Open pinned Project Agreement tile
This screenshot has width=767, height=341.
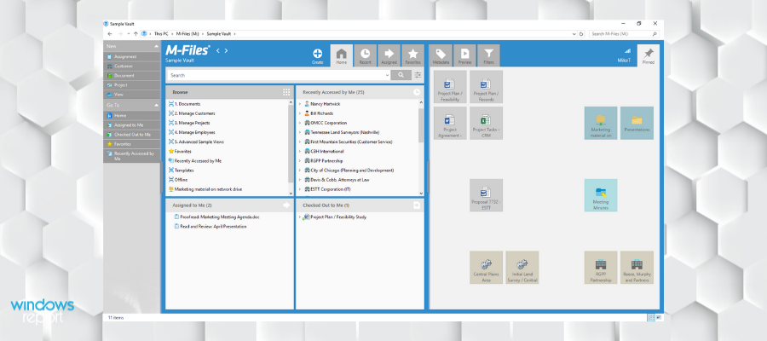click(x=450, y=124)
